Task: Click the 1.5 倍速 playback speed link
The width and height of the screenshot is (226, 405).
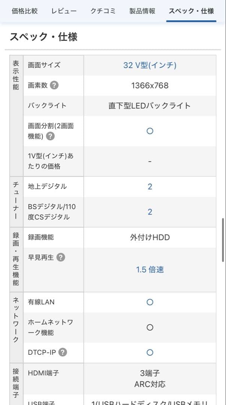Action: click(x=150, y=269)
